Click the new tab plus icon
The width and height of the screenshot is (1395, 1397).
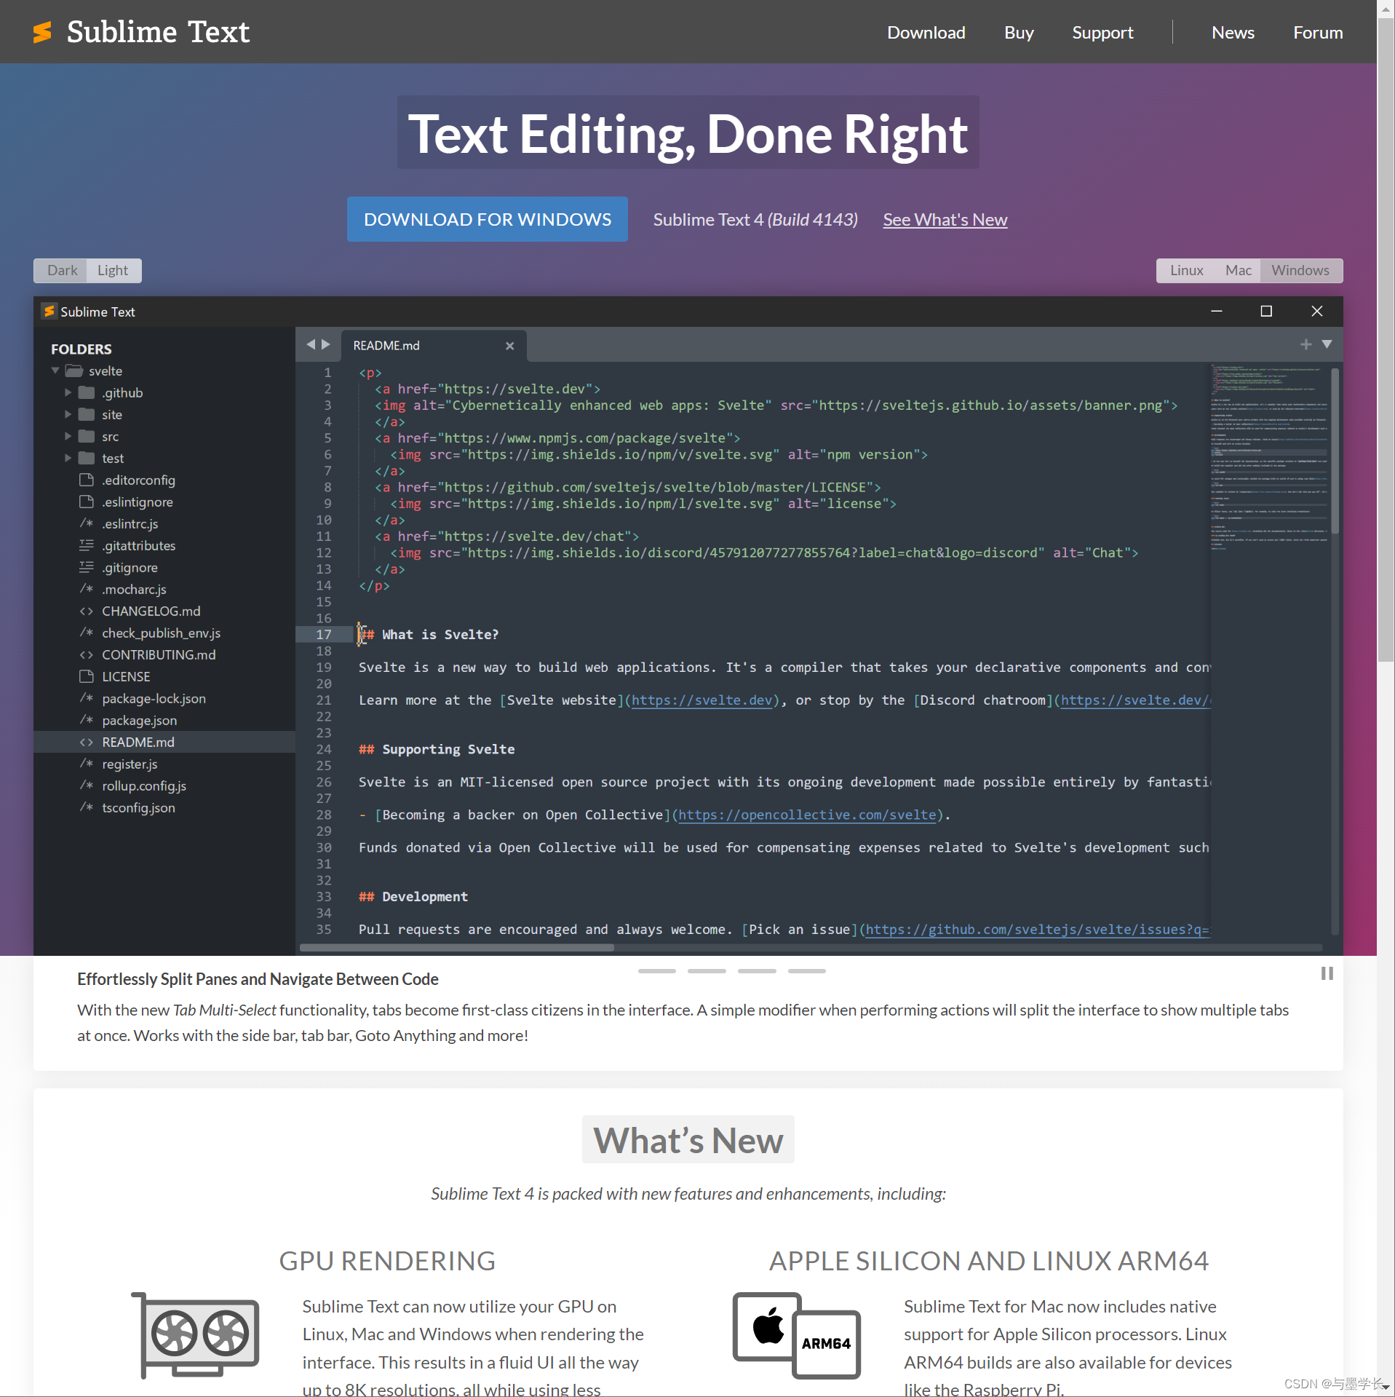point(1306,344)
